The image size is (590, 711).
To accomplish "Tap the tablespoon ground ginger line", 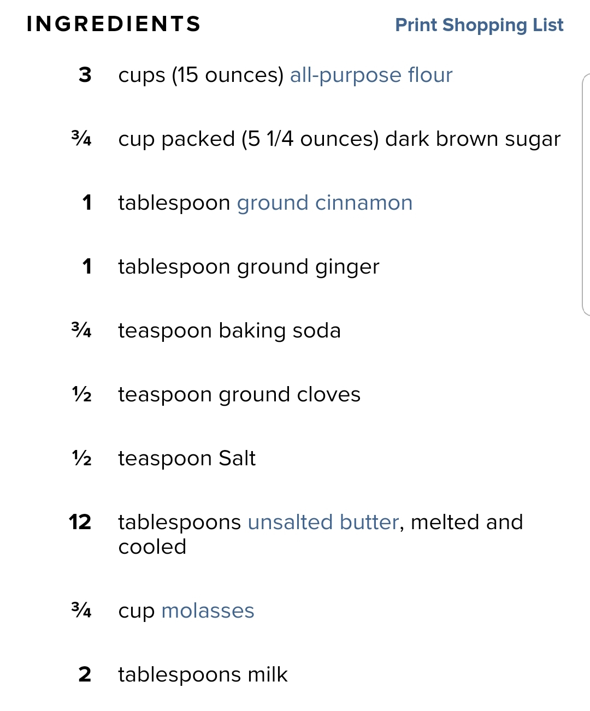I will [249, 267].
